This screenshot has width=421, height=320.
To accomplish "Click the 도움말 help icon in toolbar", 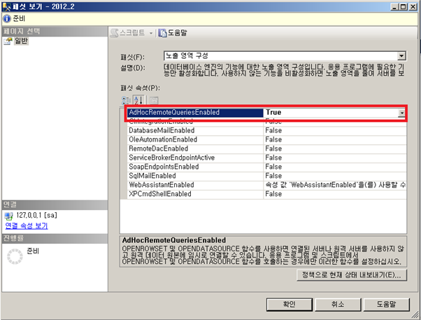I will [162, 33].
